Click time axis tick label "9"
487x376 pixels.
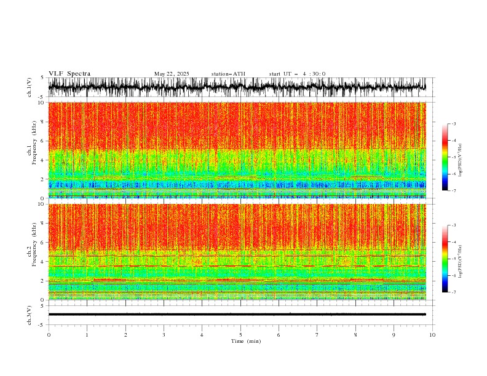pyautogui.click(x=394, y=335)
